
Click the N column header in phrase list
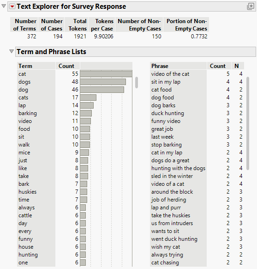click(237, 66)
